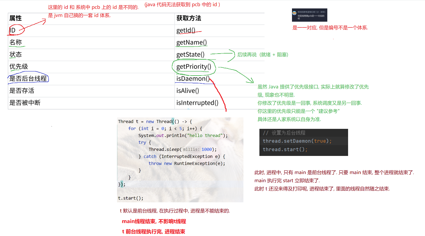Click the code line "Thread t = new Thread(() -> {"
This screenshot has height=236, width=425.
[155, 122]
